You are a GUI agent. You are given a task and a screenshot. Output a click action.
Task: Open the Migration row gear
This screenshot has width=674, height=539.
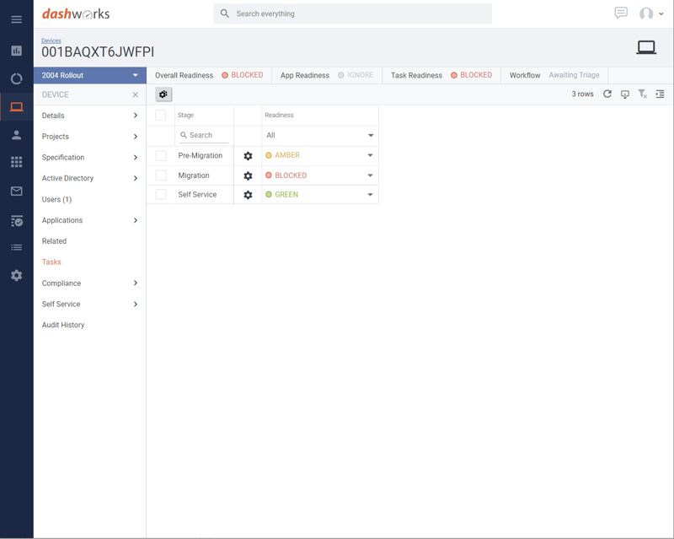(x=248, y=175)
